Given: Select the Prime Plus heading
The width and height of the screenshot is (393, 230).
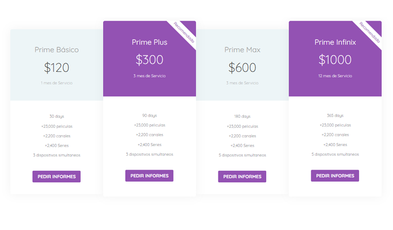Looking at the screenshot, I should tap(149, 42).
